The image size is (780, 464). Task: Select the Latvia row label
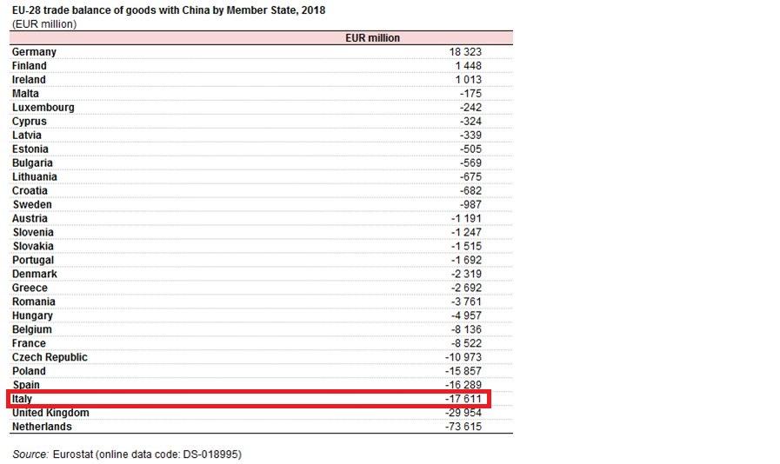click(x=27, y=136)
